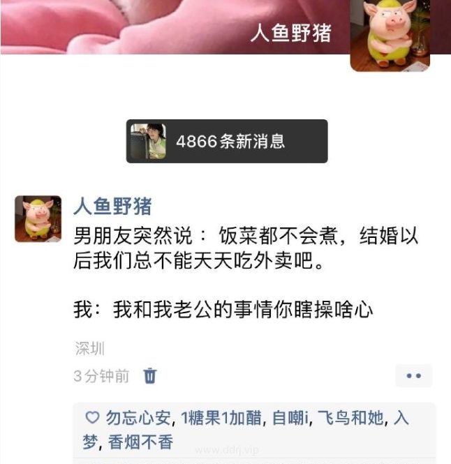Tap the trash delete icon

150,376
